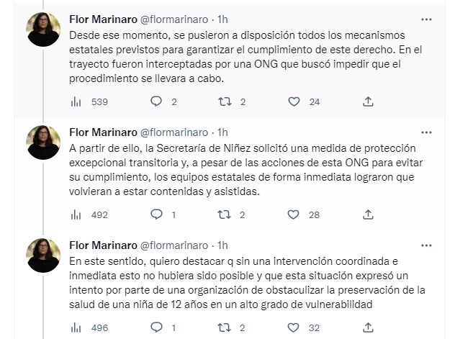Share the first tweet via share icon
This screenshot has height=339, width=460.
(368, 101)
